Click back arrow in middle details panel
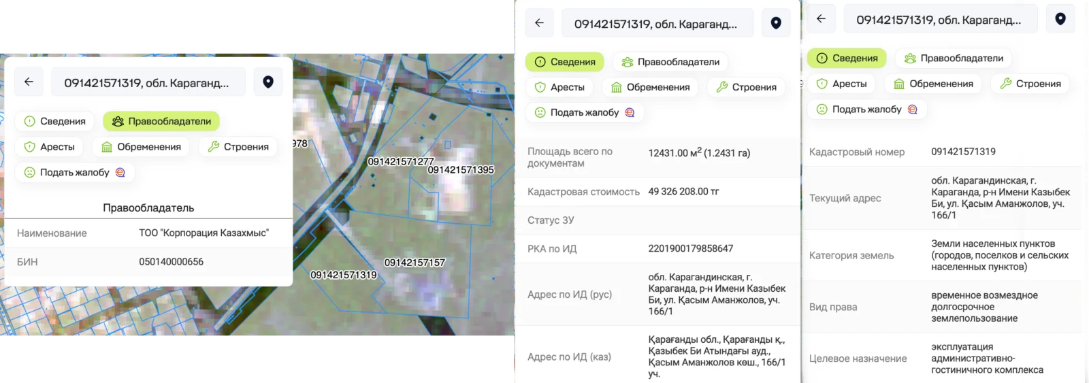This screenshot has height=383, width=1089. coord(539,23)
